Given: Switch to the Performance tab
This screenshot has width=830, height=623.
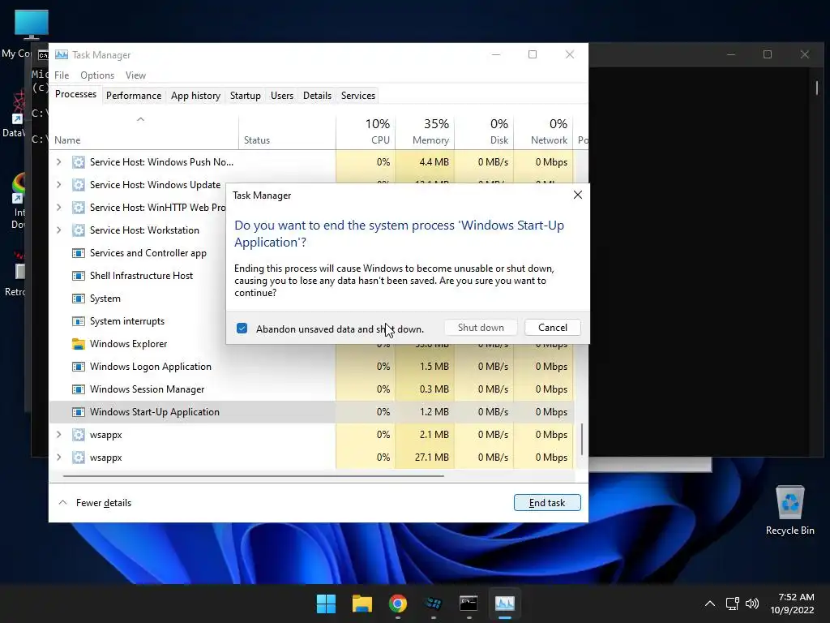Looking at the screenshot, I should coord(134,96).
